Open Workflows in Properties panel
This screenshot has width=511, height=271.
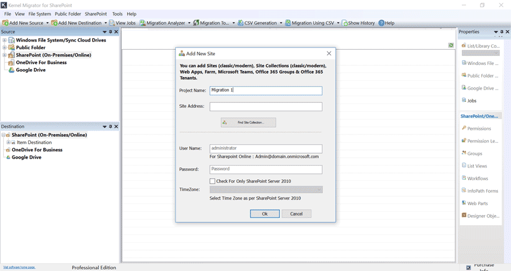(x=475, y=178)
